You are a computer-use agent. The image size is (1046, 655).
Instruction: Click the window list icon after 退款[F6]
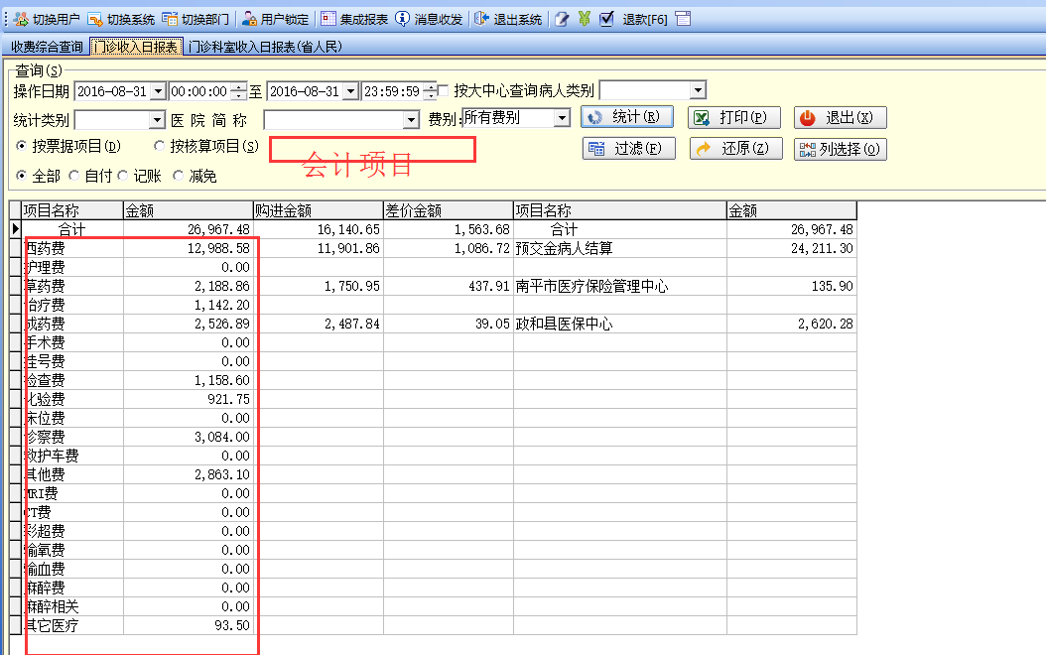click(x=683, y=19)
